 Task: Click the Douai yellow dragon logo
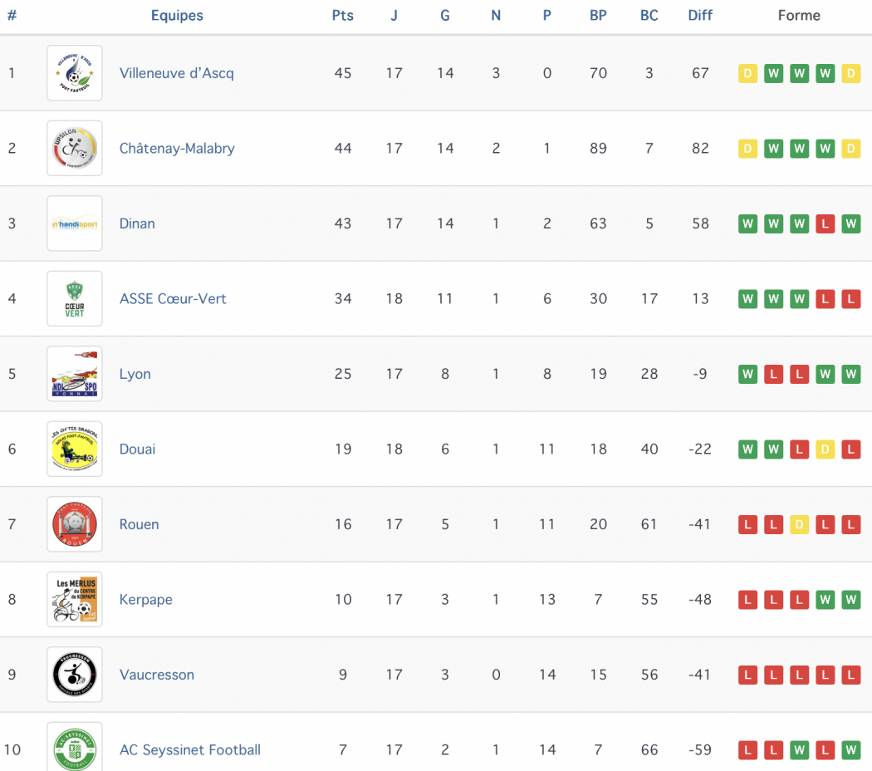[x=75, y=449]
